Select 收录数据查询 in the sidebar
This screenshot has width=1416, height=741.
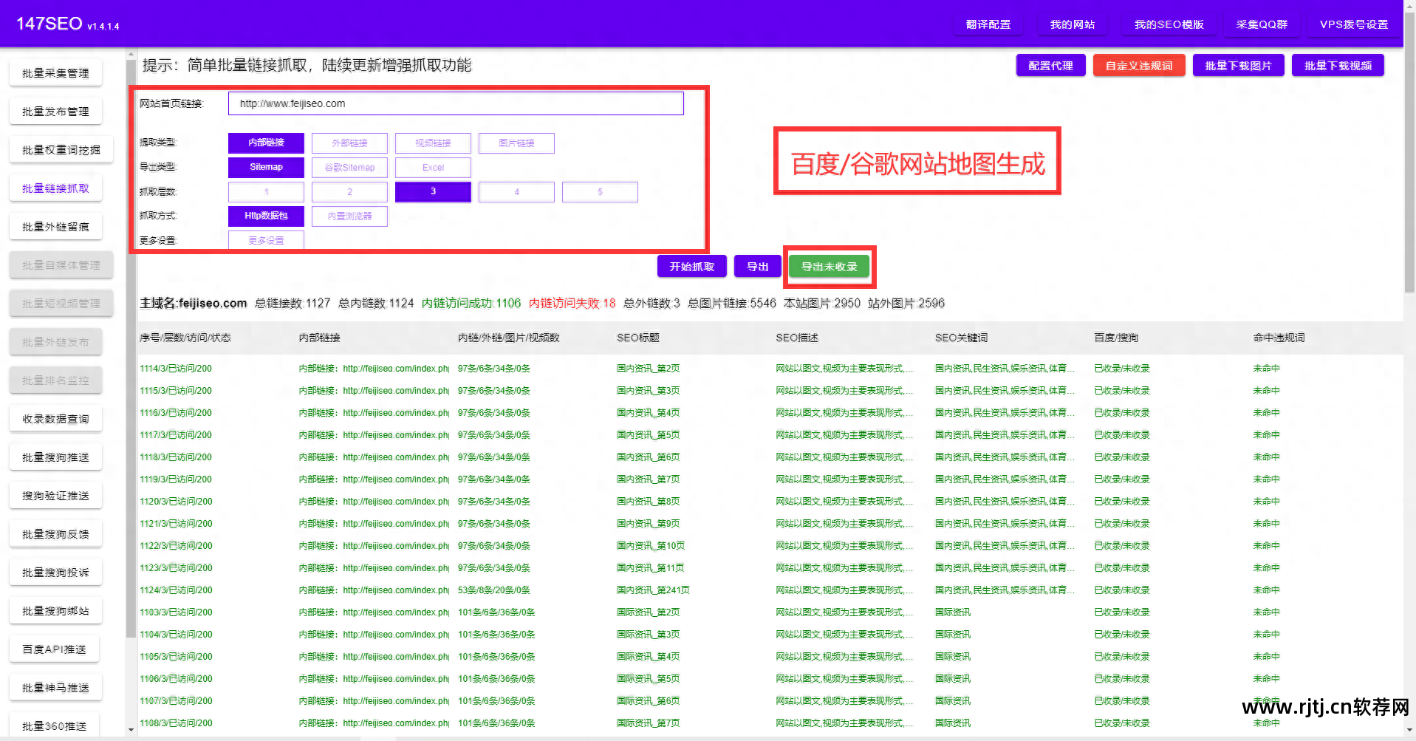pos(55,418)
